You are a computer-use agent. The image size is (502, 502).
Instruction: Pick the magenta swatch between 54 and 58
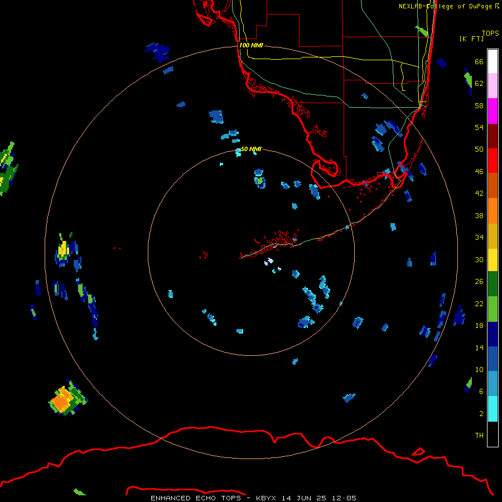(x=493, y=111)
